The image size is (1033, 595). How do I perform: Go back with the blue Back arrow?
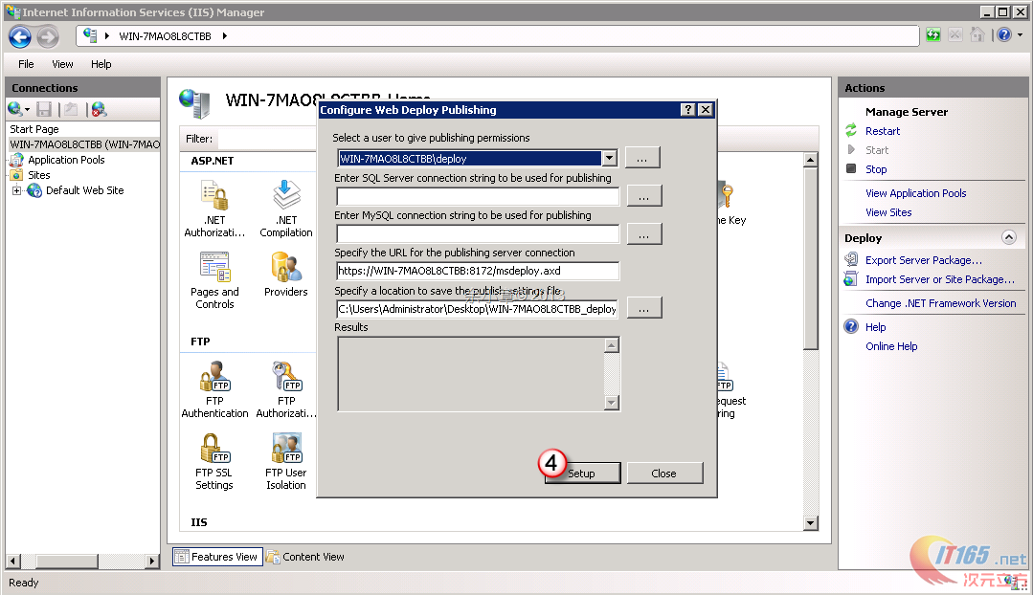point(20,37)
